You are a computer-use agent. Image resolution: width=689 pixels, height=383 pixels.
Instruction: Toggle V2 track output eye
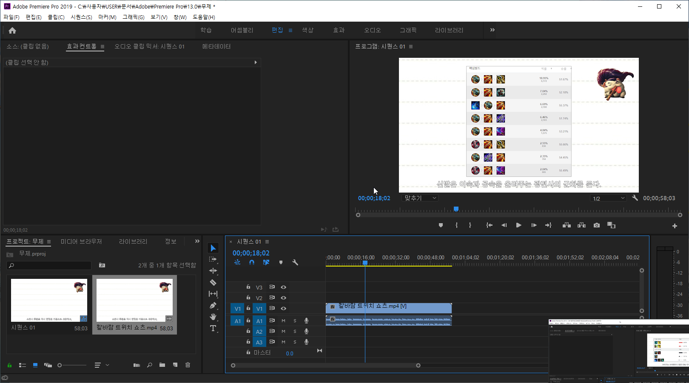tap(283, 298)
